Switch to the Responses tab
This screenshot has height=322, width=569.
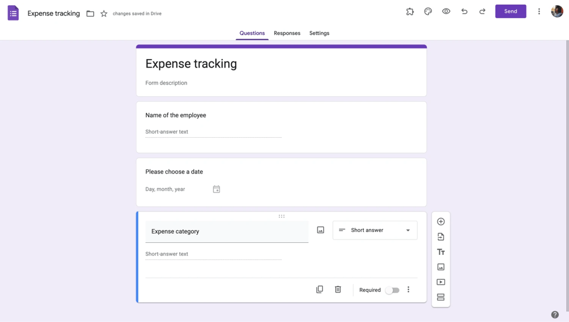[287, 33]
